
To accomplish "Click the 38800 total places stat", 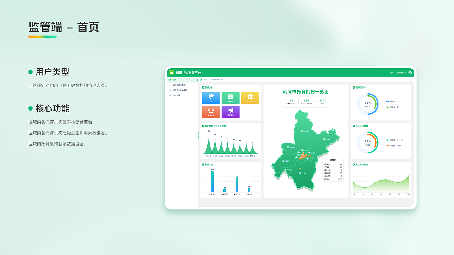I will point(322,102).
